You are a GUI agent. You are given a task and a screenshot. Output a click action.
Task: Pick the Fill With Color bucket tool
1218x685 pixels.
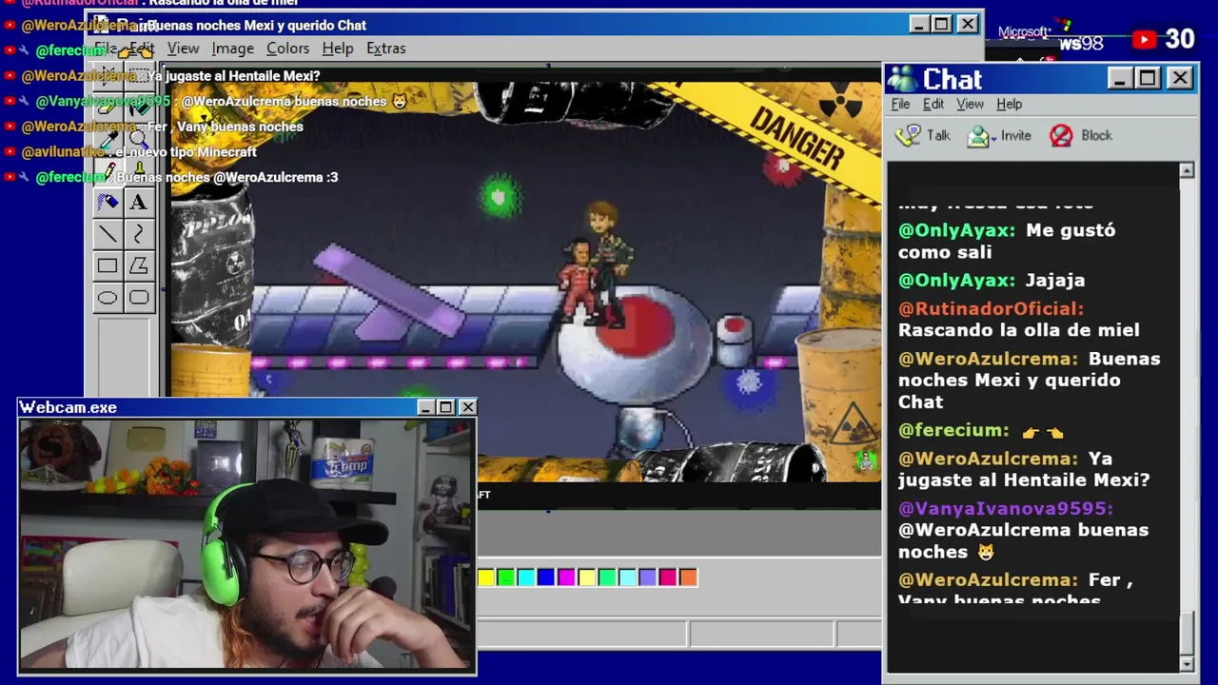(138, 108)
